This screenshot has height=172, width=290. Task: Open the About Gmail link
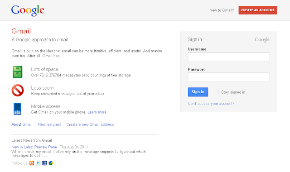click(22, 124)
